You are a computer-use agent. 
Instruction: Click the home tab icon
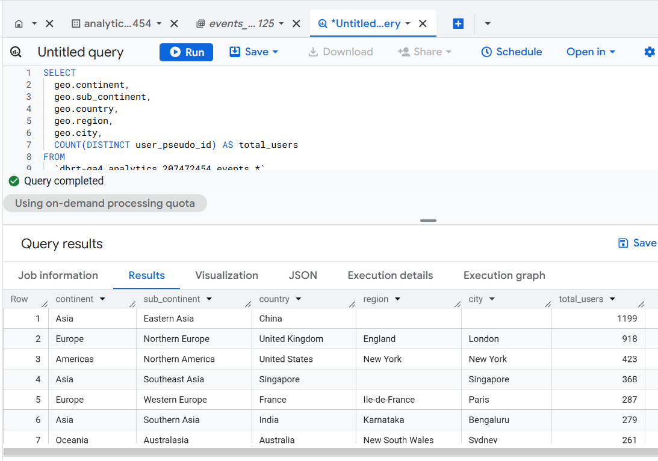(19, 23)
